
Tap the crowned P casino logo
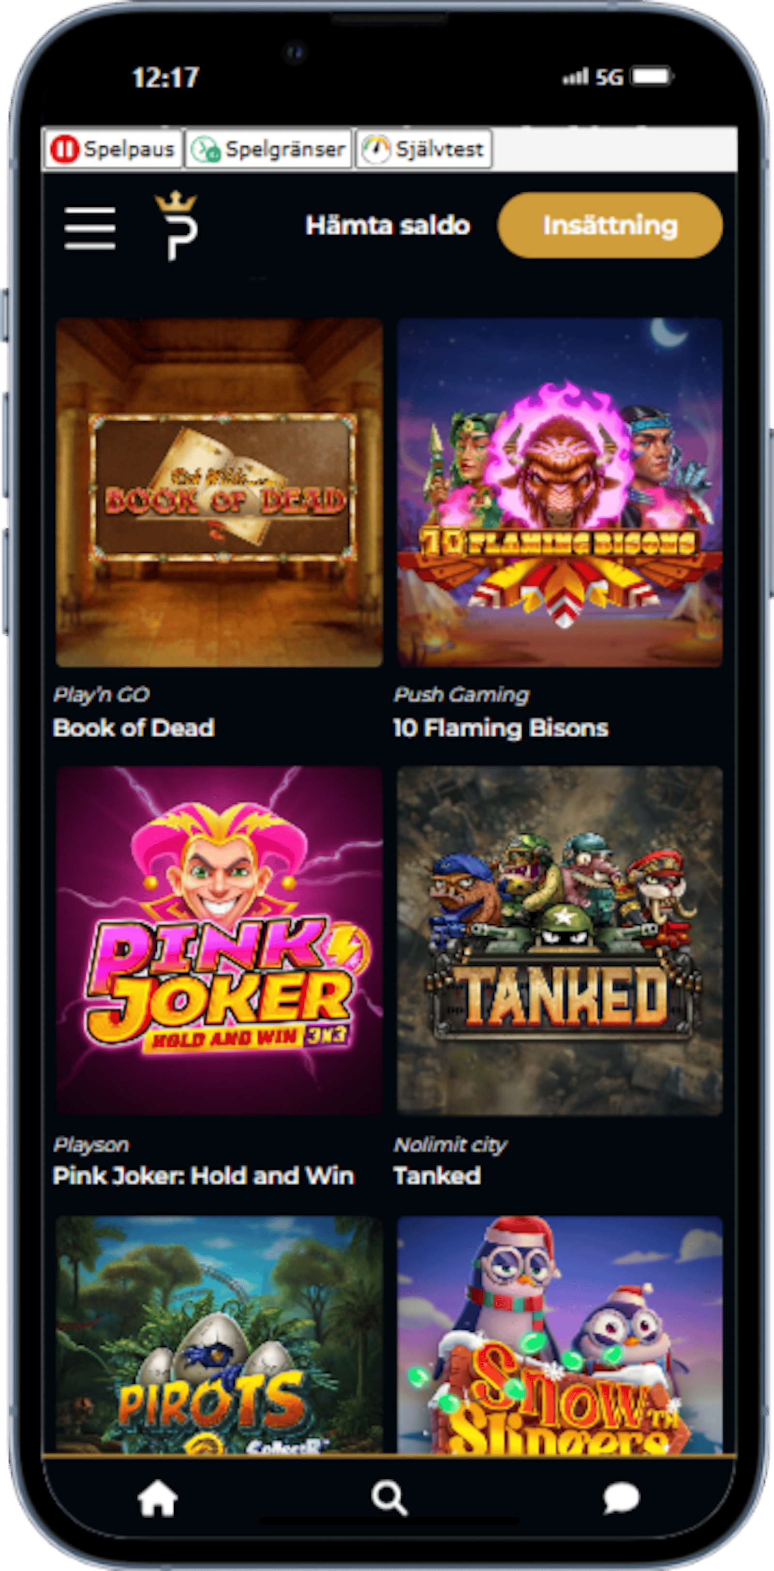pos(176,226)
